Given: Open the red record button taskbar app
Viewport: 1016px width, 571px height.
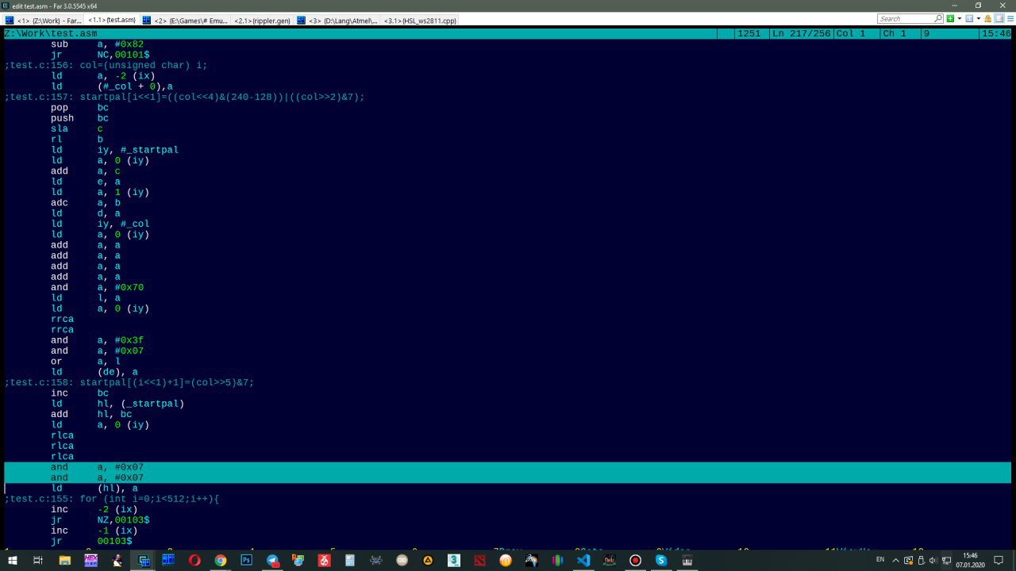Looking at the screenshot, I should [x=635, y=560].
